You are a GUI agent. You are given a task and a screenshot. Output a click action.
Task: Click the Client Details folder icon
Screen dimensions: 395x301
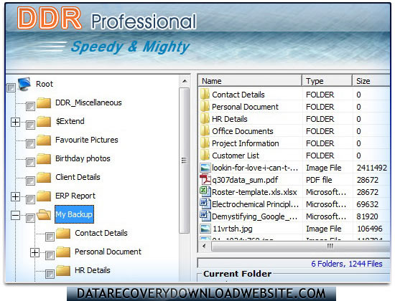tap(44, 177)
